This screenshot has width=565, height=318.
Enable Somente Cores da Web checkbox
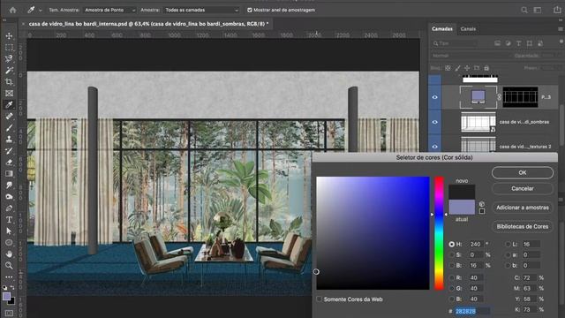click(x=319, y=299)
